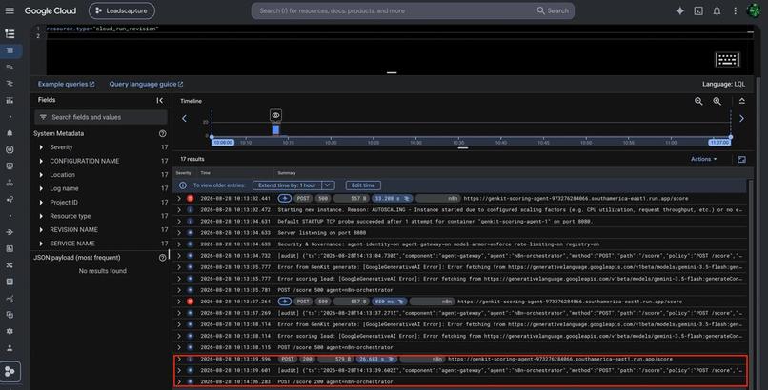Click the open results in new view icon
The height and width of the screenshot is (390, 768).
tap(741, 159)
